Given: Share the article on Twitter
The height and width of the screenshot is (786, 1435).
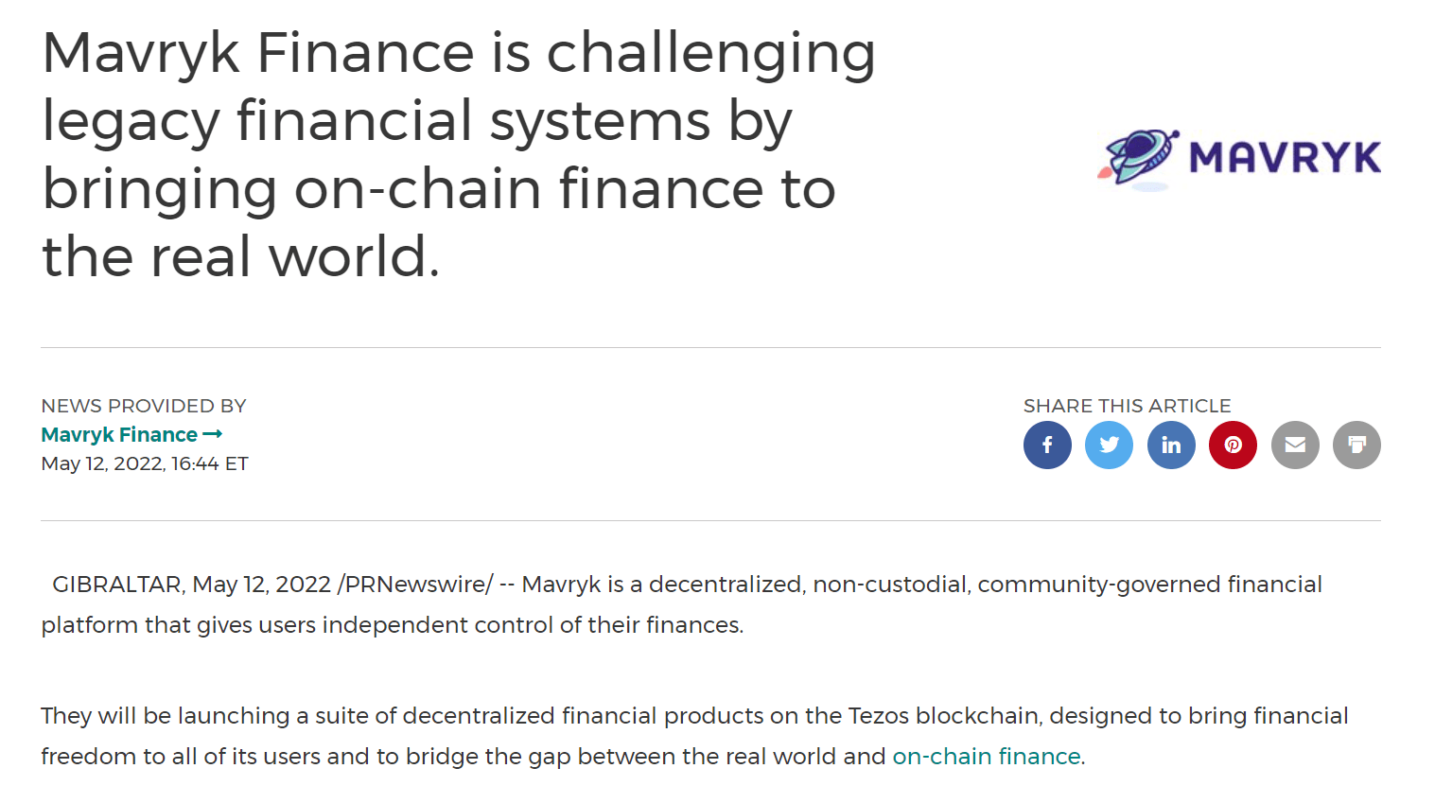Looking at the screenshot, I should coord(1109,445).
